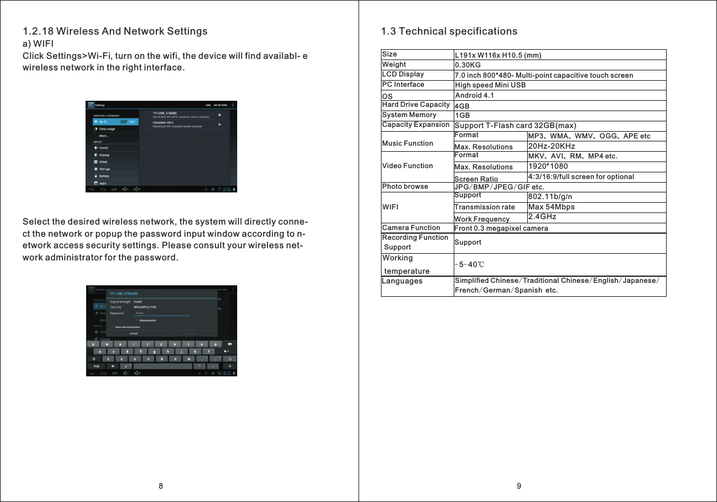
Task: Open Battery settings
Action: tap(104, 176)
